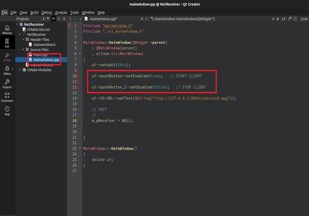Expand the Debug mode submenu arrow
Viewport: 309px width, 216px height.
point(12,69)
